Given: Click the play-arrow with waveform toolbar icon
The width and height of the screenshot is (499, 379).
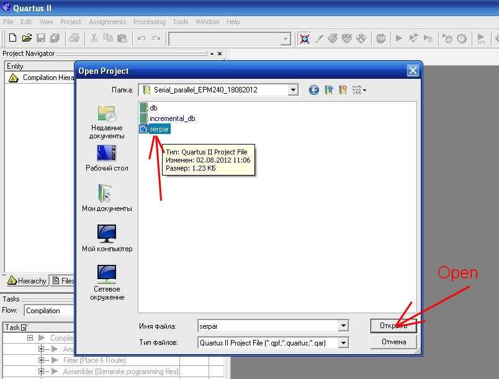Looking at the screenshot, I should (481, 39).
